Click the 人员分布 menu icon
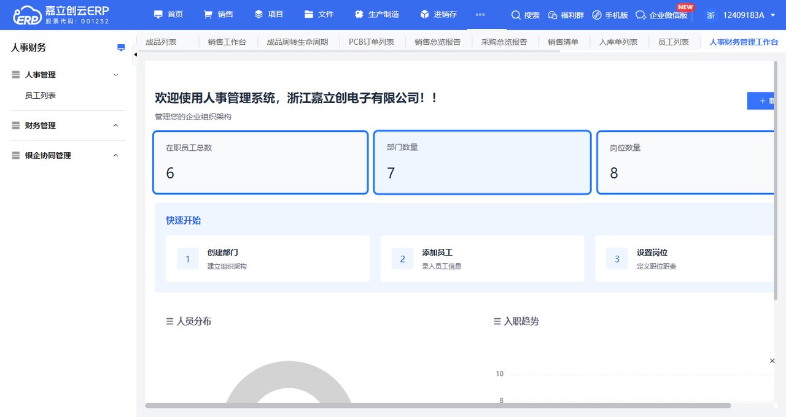 tap(169, 321)
